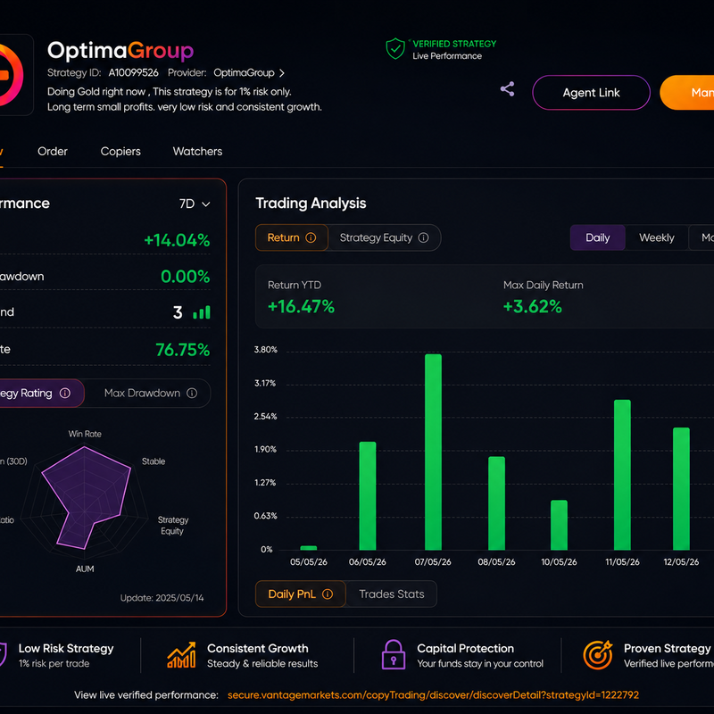
Task: Switch to the Watchers tab
Action: tap(197, 151)
